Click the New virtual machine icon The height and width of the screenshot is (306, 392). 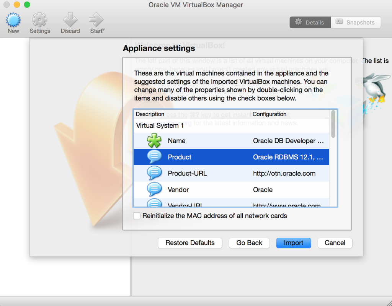(13, 20)
